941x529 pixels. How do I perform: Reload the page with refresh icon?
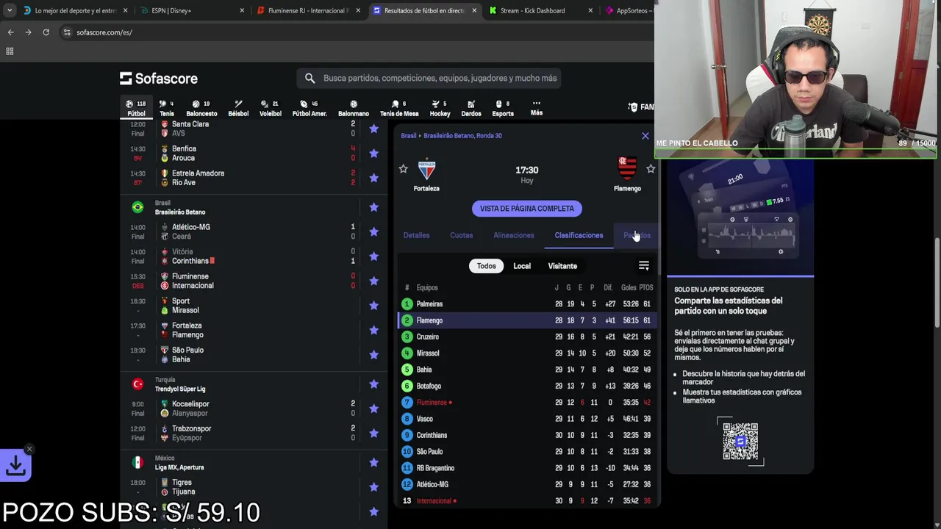click(46, 32)
